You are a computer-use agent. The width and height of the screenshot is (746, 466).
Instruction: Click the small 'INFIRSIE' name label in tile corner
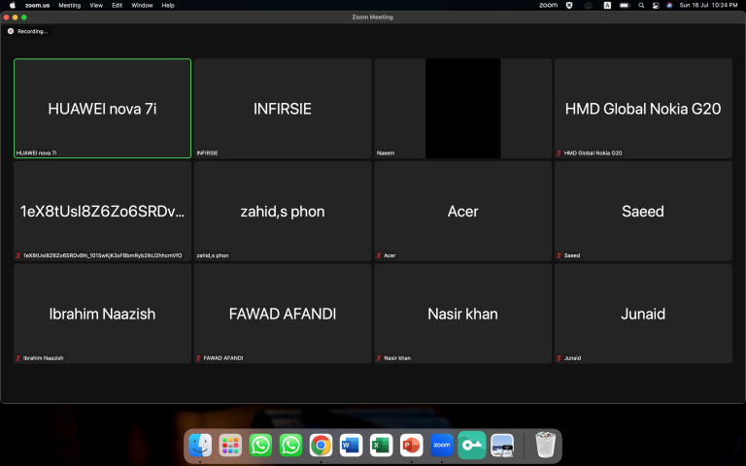(208, 153)
